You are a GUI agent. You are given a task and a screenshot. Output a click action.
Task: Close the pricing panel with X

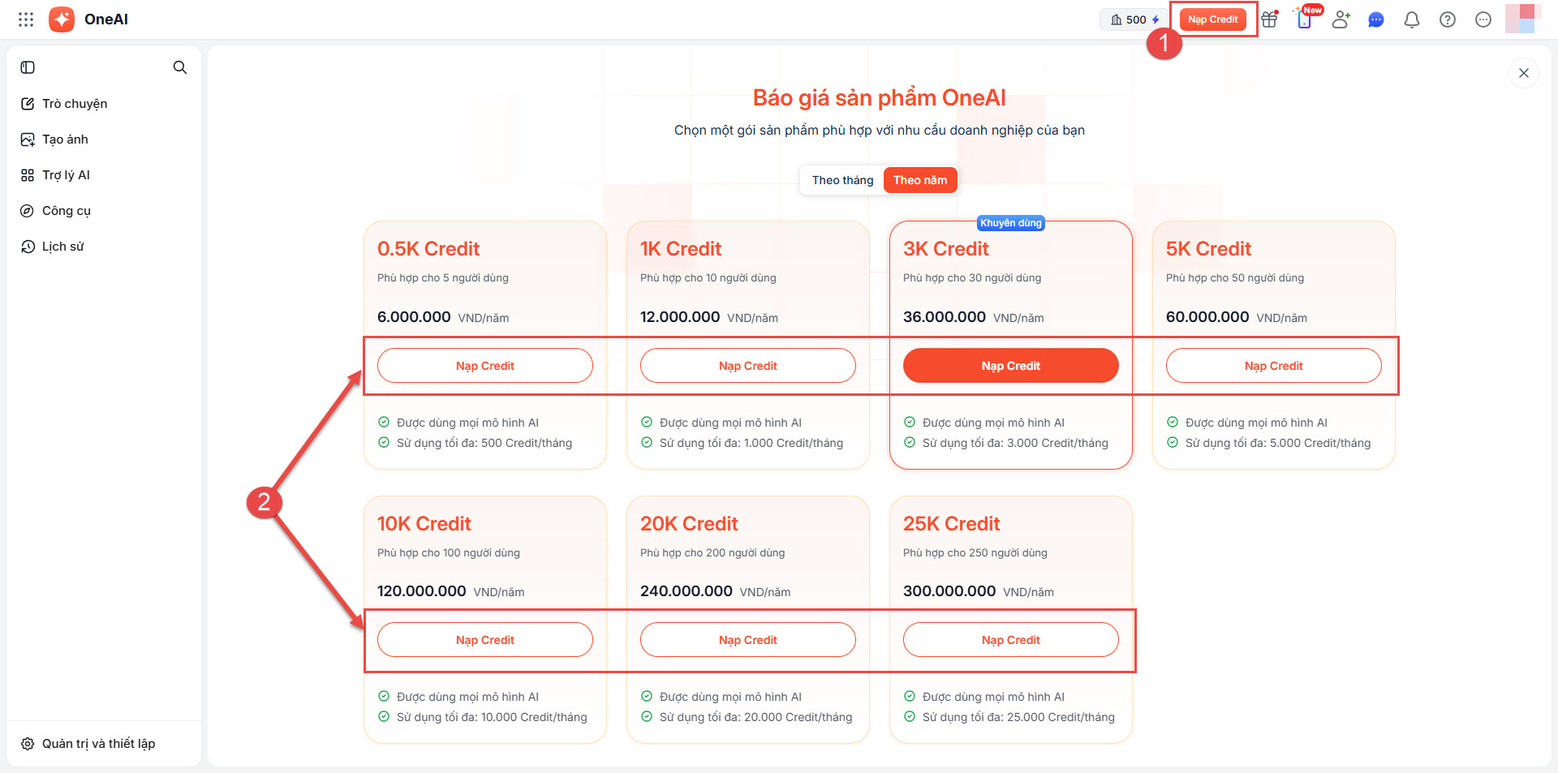tap(1524, 73)
